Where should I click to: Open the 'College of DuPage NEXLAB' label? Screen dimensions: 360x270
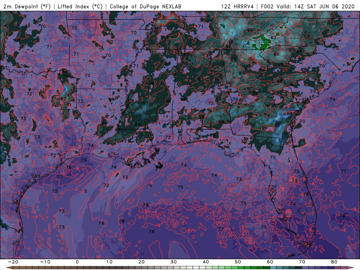[x=145, y=6]
